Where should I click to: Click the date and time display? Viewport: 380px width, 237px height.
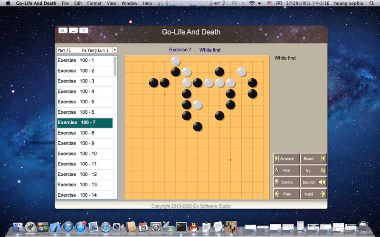tap(307, 3)
